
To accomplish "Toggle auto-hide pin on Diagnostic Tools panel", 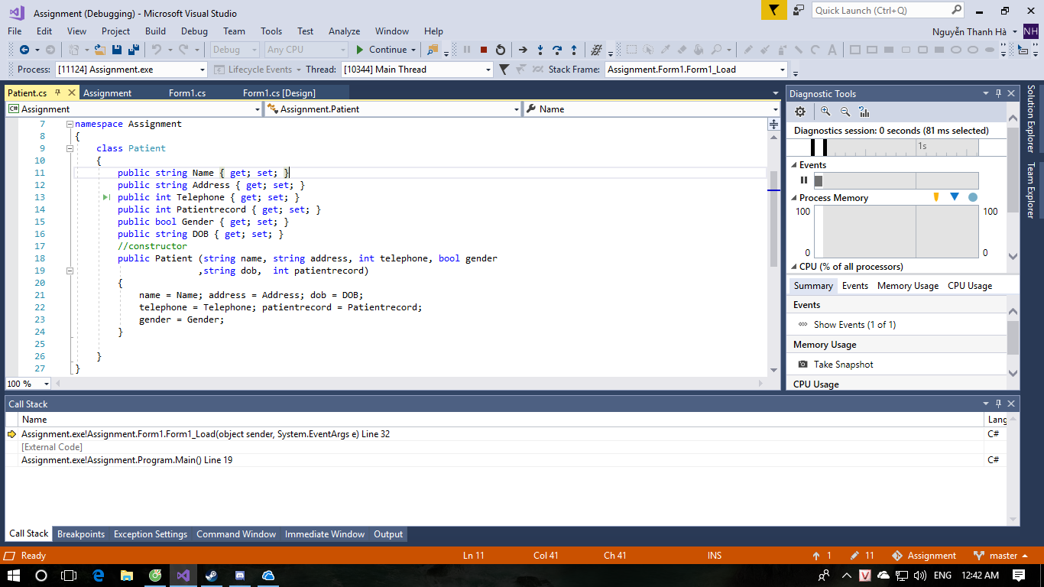I will click(999, 93).
